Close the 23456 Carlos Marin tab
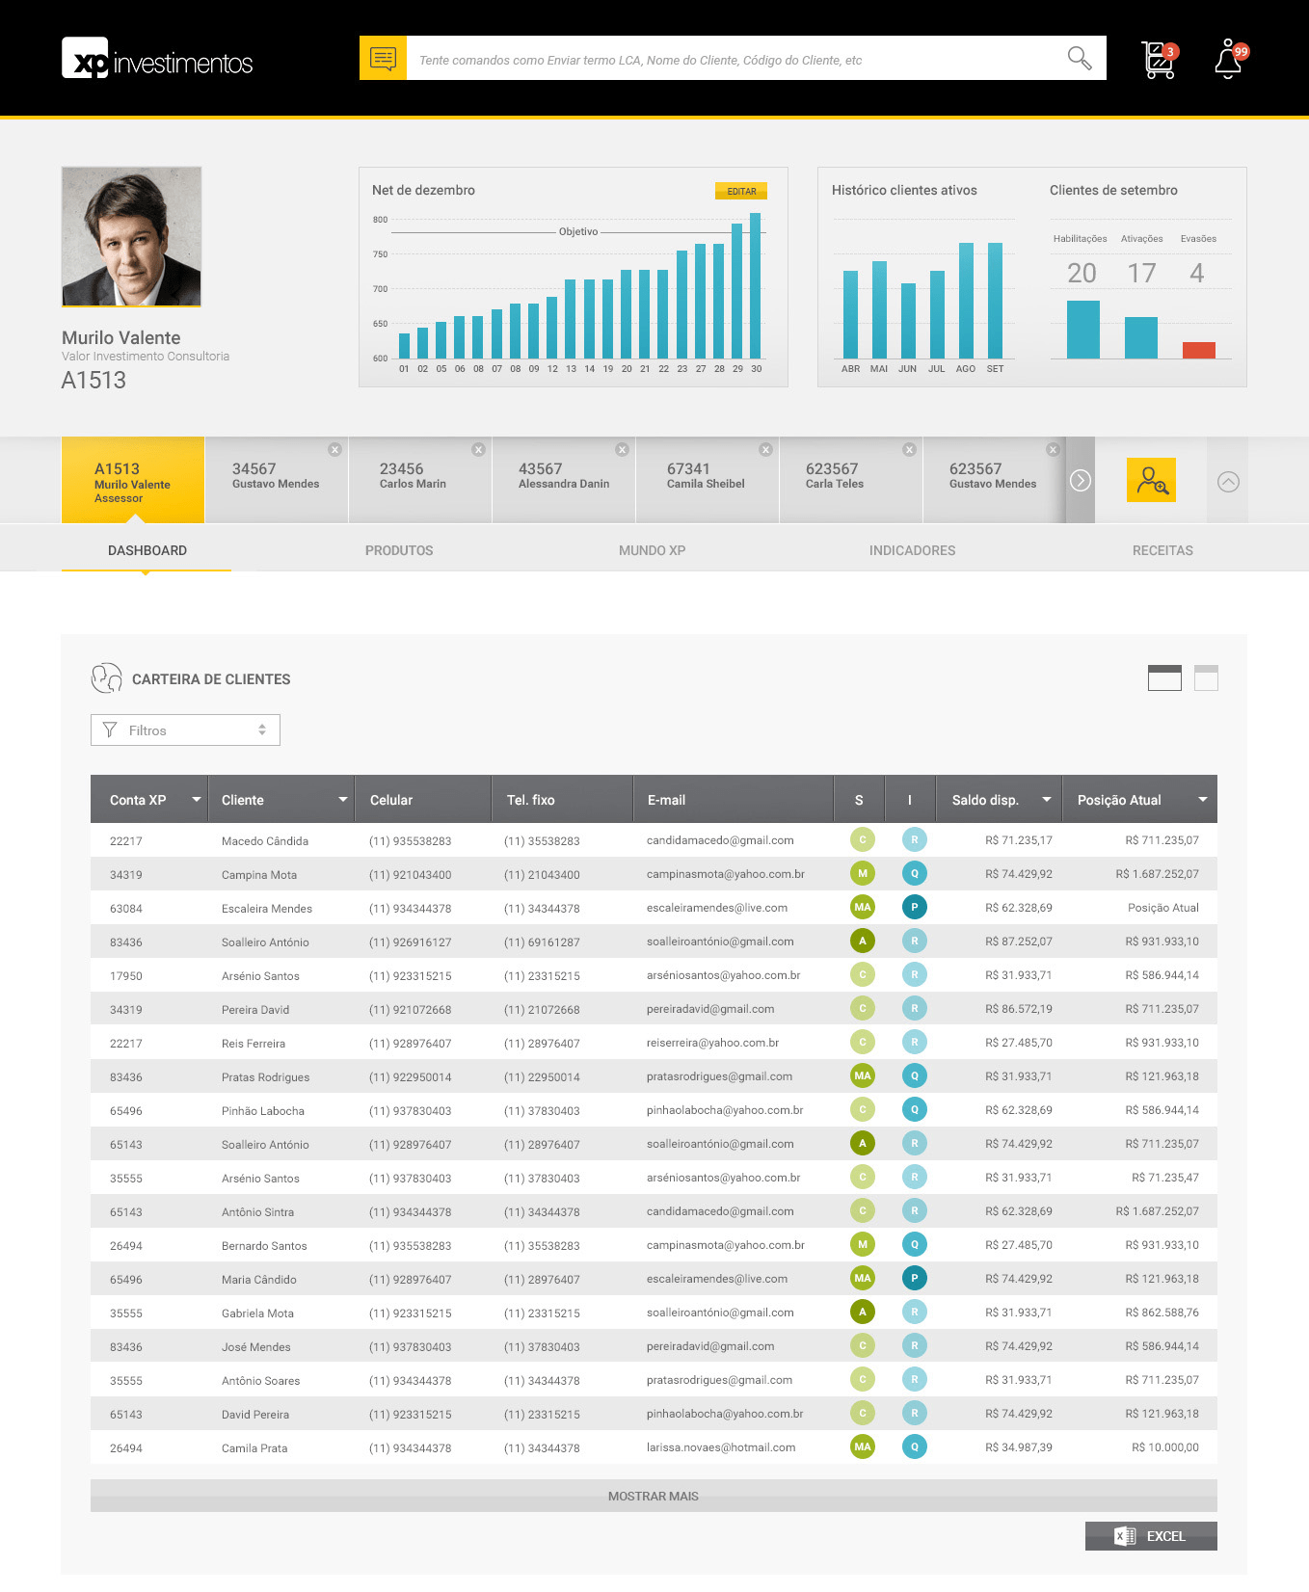The height and width of the screenshot is (1592, 1309). point(478,450)
